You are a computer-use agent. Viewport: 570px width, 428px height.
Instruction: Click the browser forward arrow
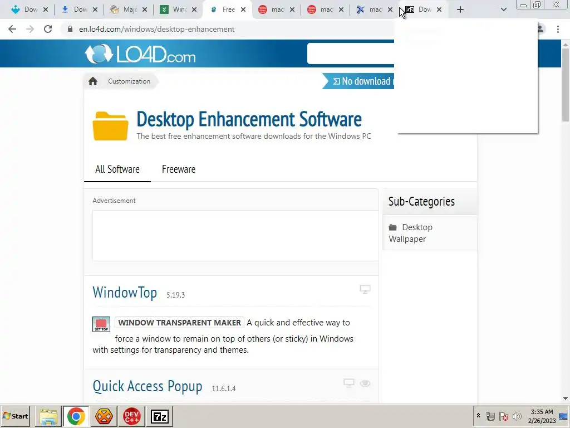coord(30,29)
